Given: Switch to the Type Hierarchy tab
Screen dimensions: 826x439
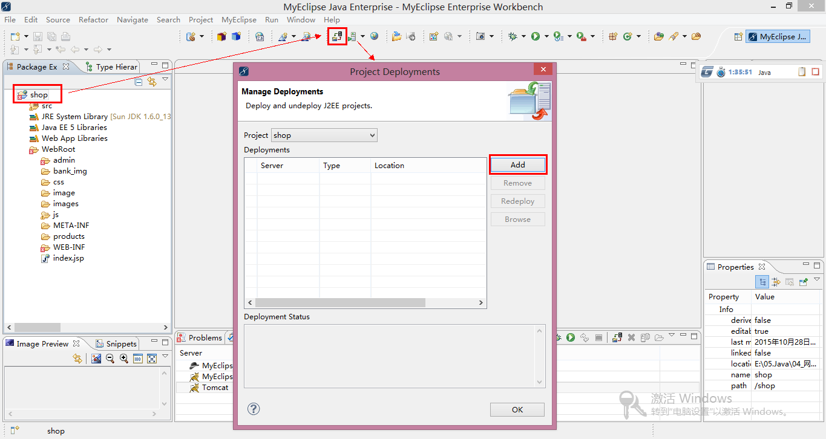Looking at the screenshot, I should coord(112,67).
